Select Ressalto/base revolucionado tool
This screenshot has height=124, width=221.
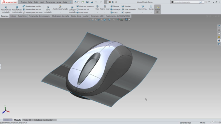17,9
